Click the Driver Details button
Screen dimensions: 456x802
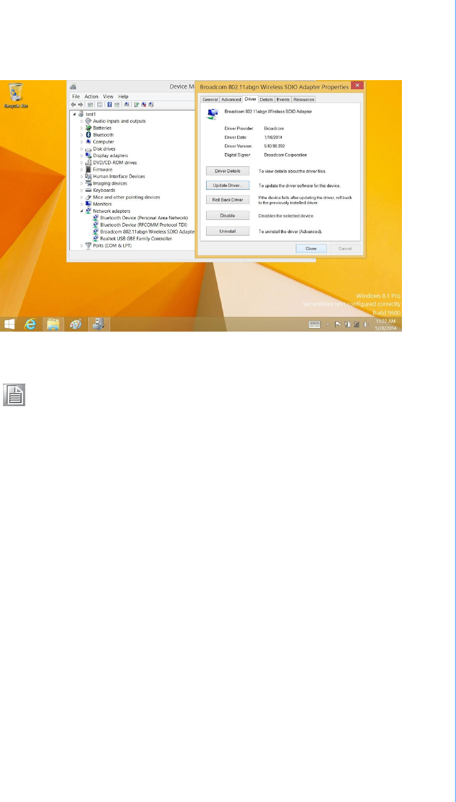[x=227, y=171]
